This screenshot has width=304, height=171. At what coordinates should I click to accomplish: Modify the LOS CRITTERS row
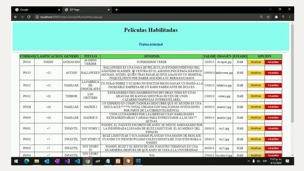click(x=256, y=96)
